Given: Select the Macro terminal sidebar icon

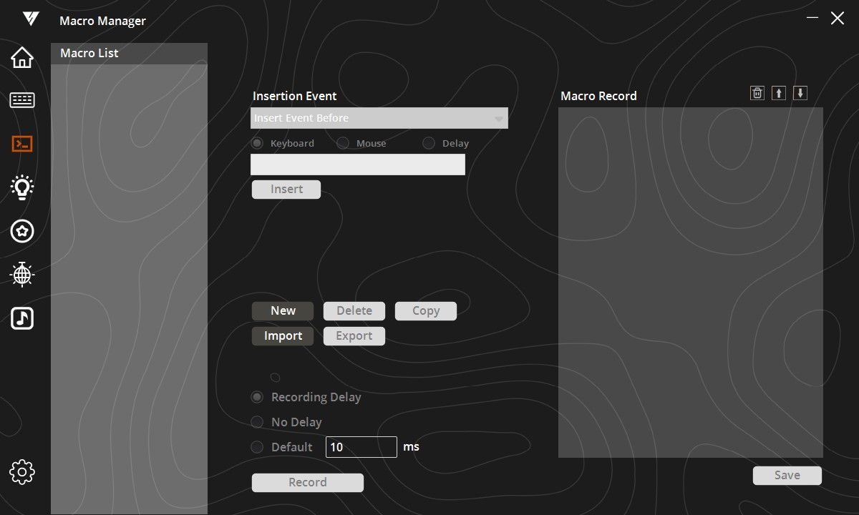Looking at the screenshot, I should click(22, 144).
